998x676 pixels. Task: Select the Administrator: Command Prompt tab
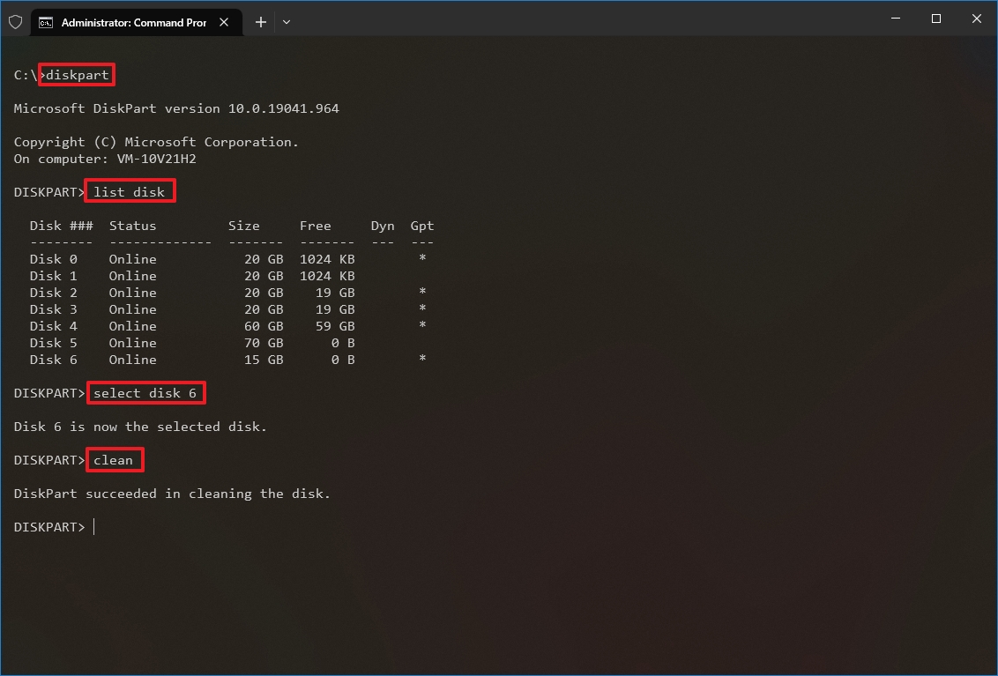click(132, 22)
